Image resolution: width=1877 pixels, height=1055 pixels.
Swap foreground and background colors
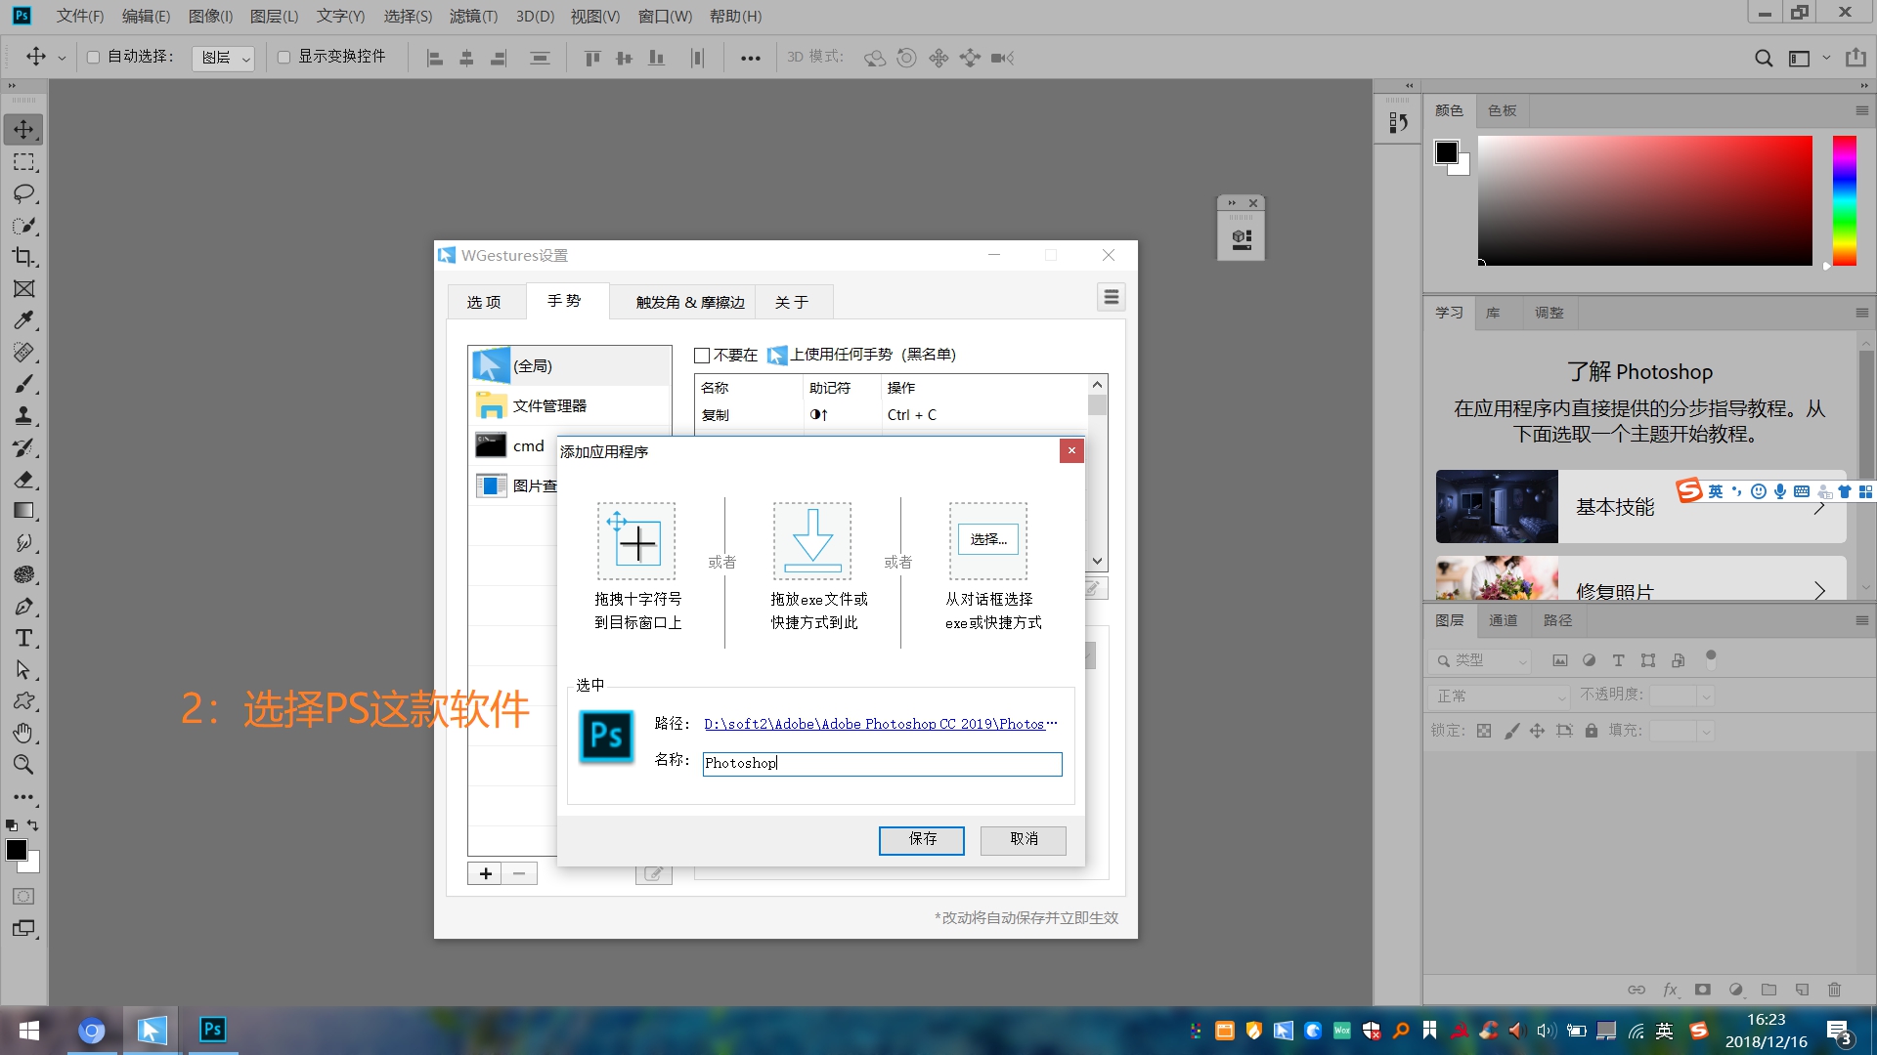pos(32,825)
